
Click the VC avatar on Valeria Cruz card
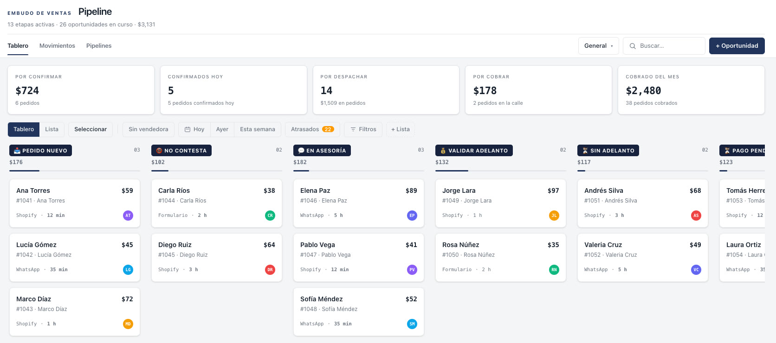(x=696, y=269)
